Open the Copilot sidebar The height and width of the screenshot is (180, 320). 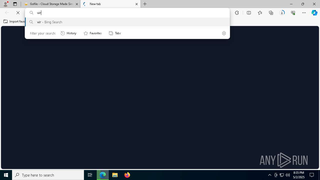pos(314,13)
